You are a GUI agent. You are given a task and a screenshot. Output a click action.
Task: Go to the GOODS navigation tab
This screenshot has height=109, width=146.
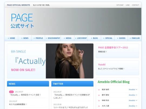121,38
